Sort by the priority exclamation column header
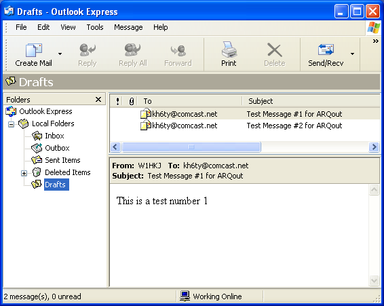This screenshot has height=306, width=384. click(x=118, y=101)
